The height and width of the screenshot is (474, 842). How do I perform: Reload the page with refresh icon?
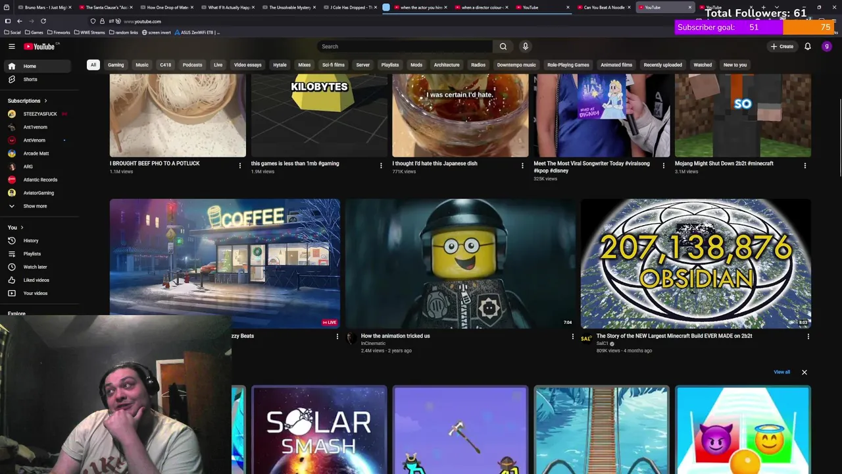click(x=43, y=21)
